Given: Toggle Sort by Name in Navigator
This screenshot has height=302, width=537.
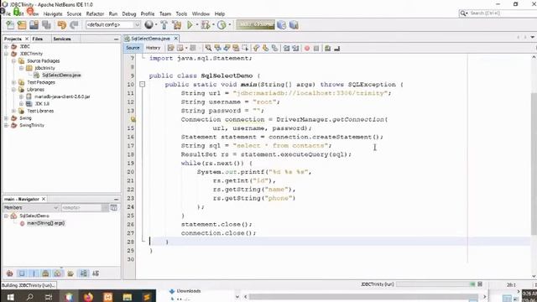Looking at the screenshot, I should [x=84, y=273].
